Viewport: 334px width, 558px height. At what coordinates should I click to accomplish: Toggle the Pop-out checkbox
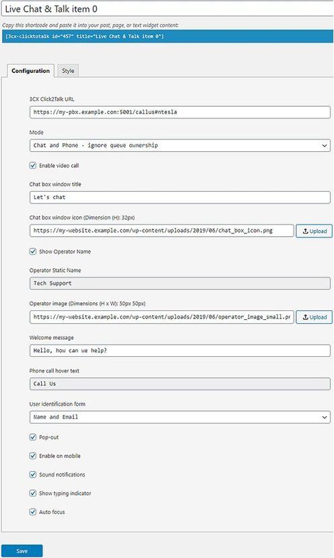pyautogui.click(x=33, y=437)
